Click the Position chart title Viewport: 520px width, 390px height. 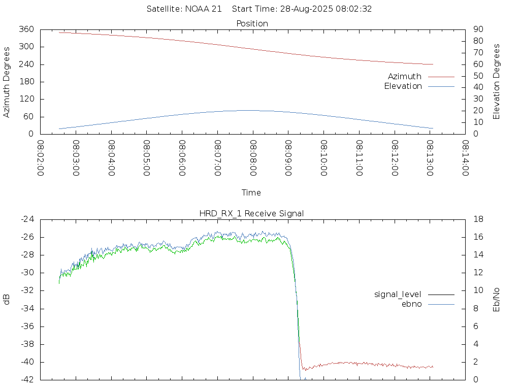point(252,23)
